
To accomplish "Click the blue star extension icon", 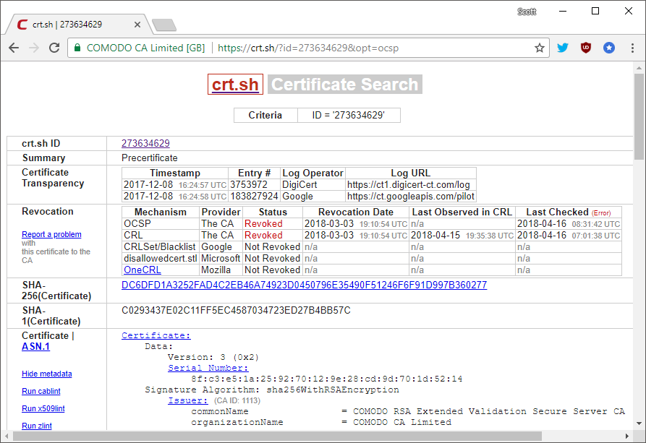I will pos(609,48).
